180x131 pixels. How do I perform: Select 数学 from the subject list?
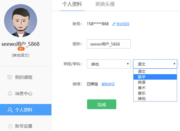(155, 77)
